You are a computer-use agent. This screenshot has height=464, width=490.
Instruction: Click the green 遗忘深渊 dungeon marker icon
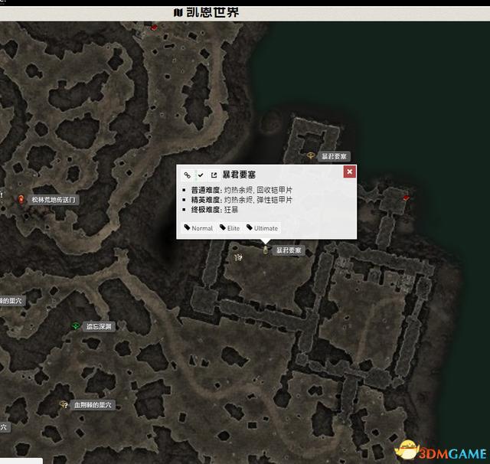point(75,326)
